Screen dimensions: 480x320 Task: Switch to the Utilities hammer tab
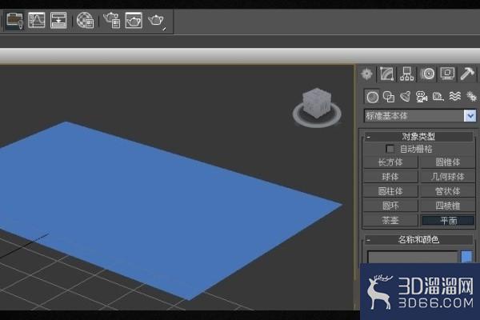pos(467,74)
